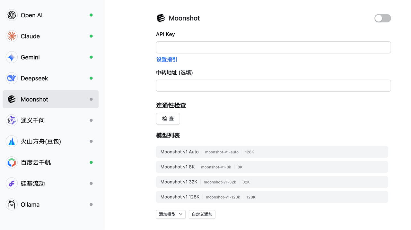Click the Open AI green status dot

[x=91, y=15]
